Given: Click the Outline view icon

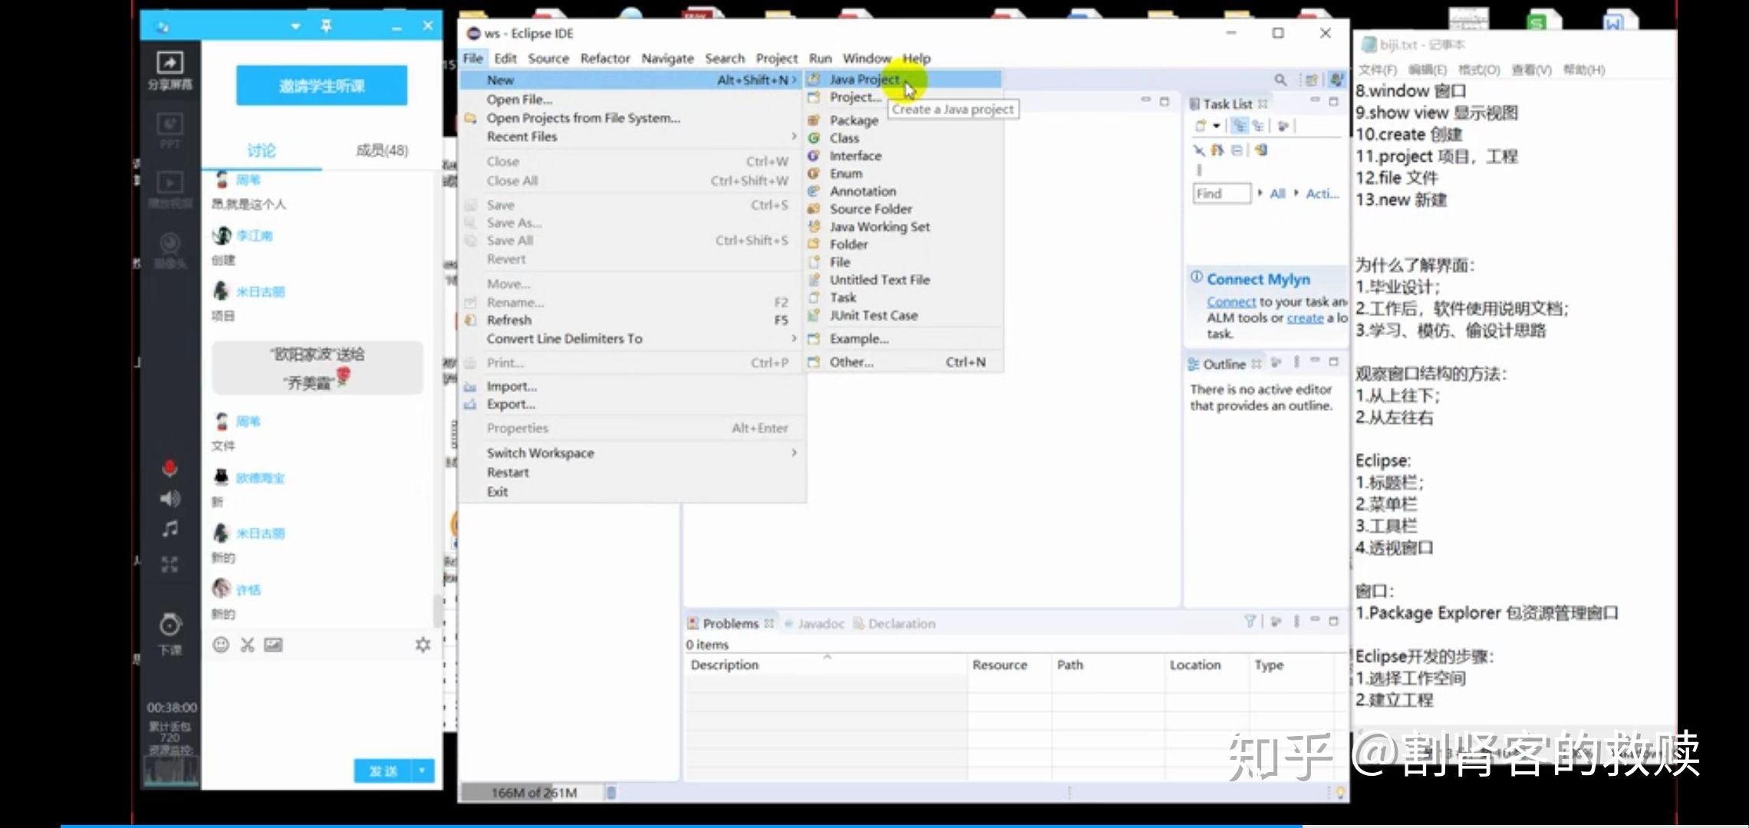Looking at the screenshot, I should pyautogui.click(x=1194, y=363).
